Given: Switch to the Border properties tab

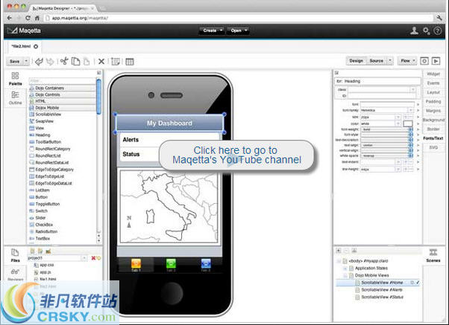Looking at the screenshot, I should (x=433, y=129).
